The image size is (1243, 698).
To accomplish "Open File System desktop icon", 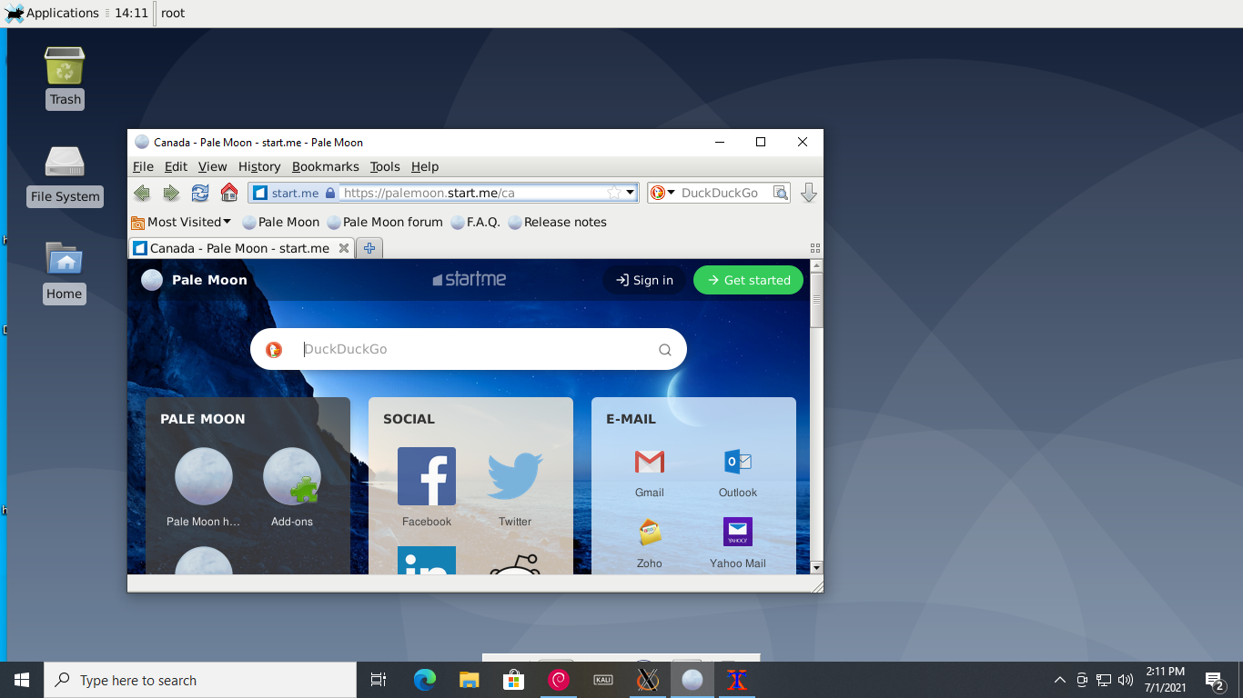I will pos(65,175).
